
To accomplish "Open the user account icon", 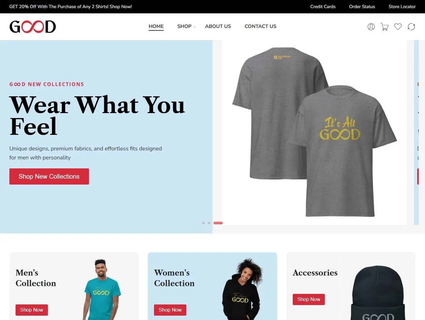I will (371, 27).
